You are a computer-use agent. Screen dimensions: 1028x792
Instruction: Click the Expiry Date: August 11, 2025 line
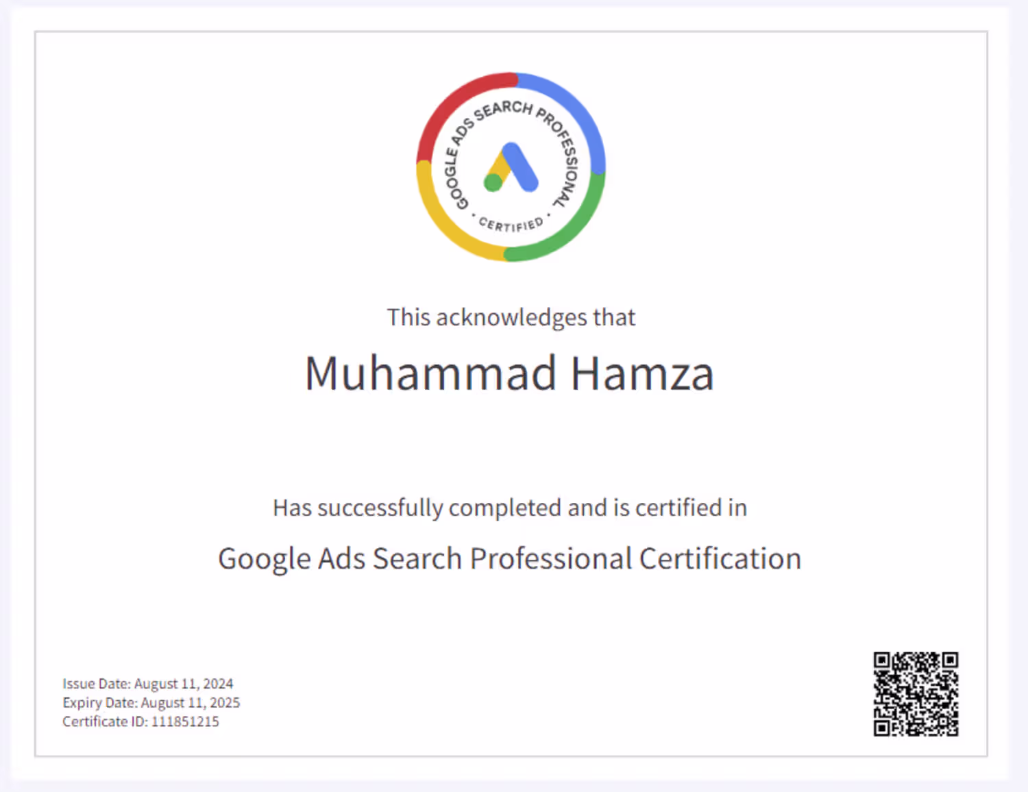click(x=151, y=702)
